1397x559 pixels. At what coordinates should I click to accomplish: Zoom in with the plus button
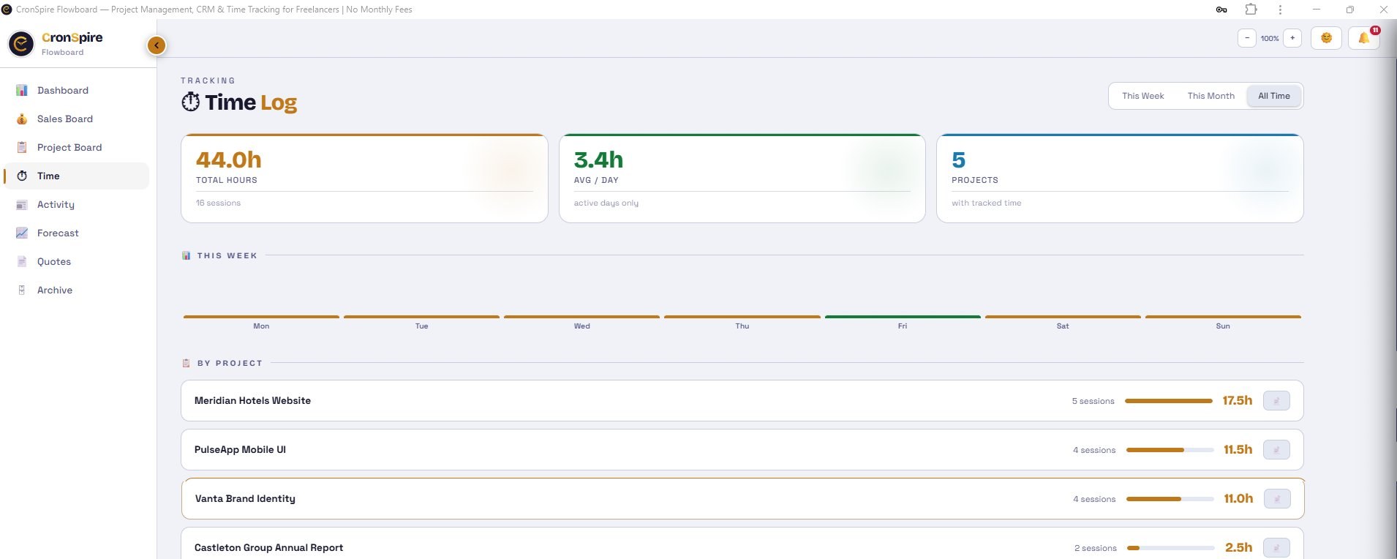(1292, 38)
